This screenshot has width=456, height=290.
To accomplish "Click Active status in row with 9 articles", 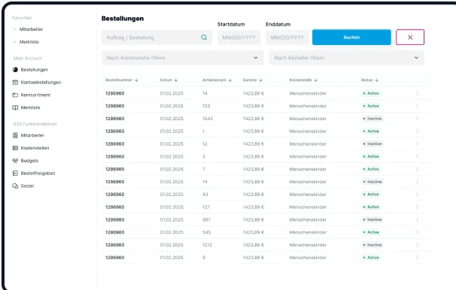I will (x=371, y=258).
